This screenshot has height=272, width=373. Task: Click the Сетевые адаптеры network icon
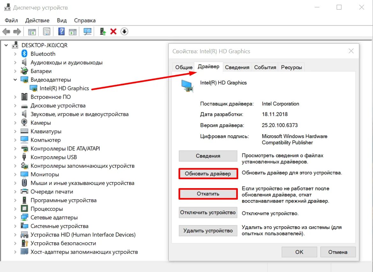coord(24,217)
